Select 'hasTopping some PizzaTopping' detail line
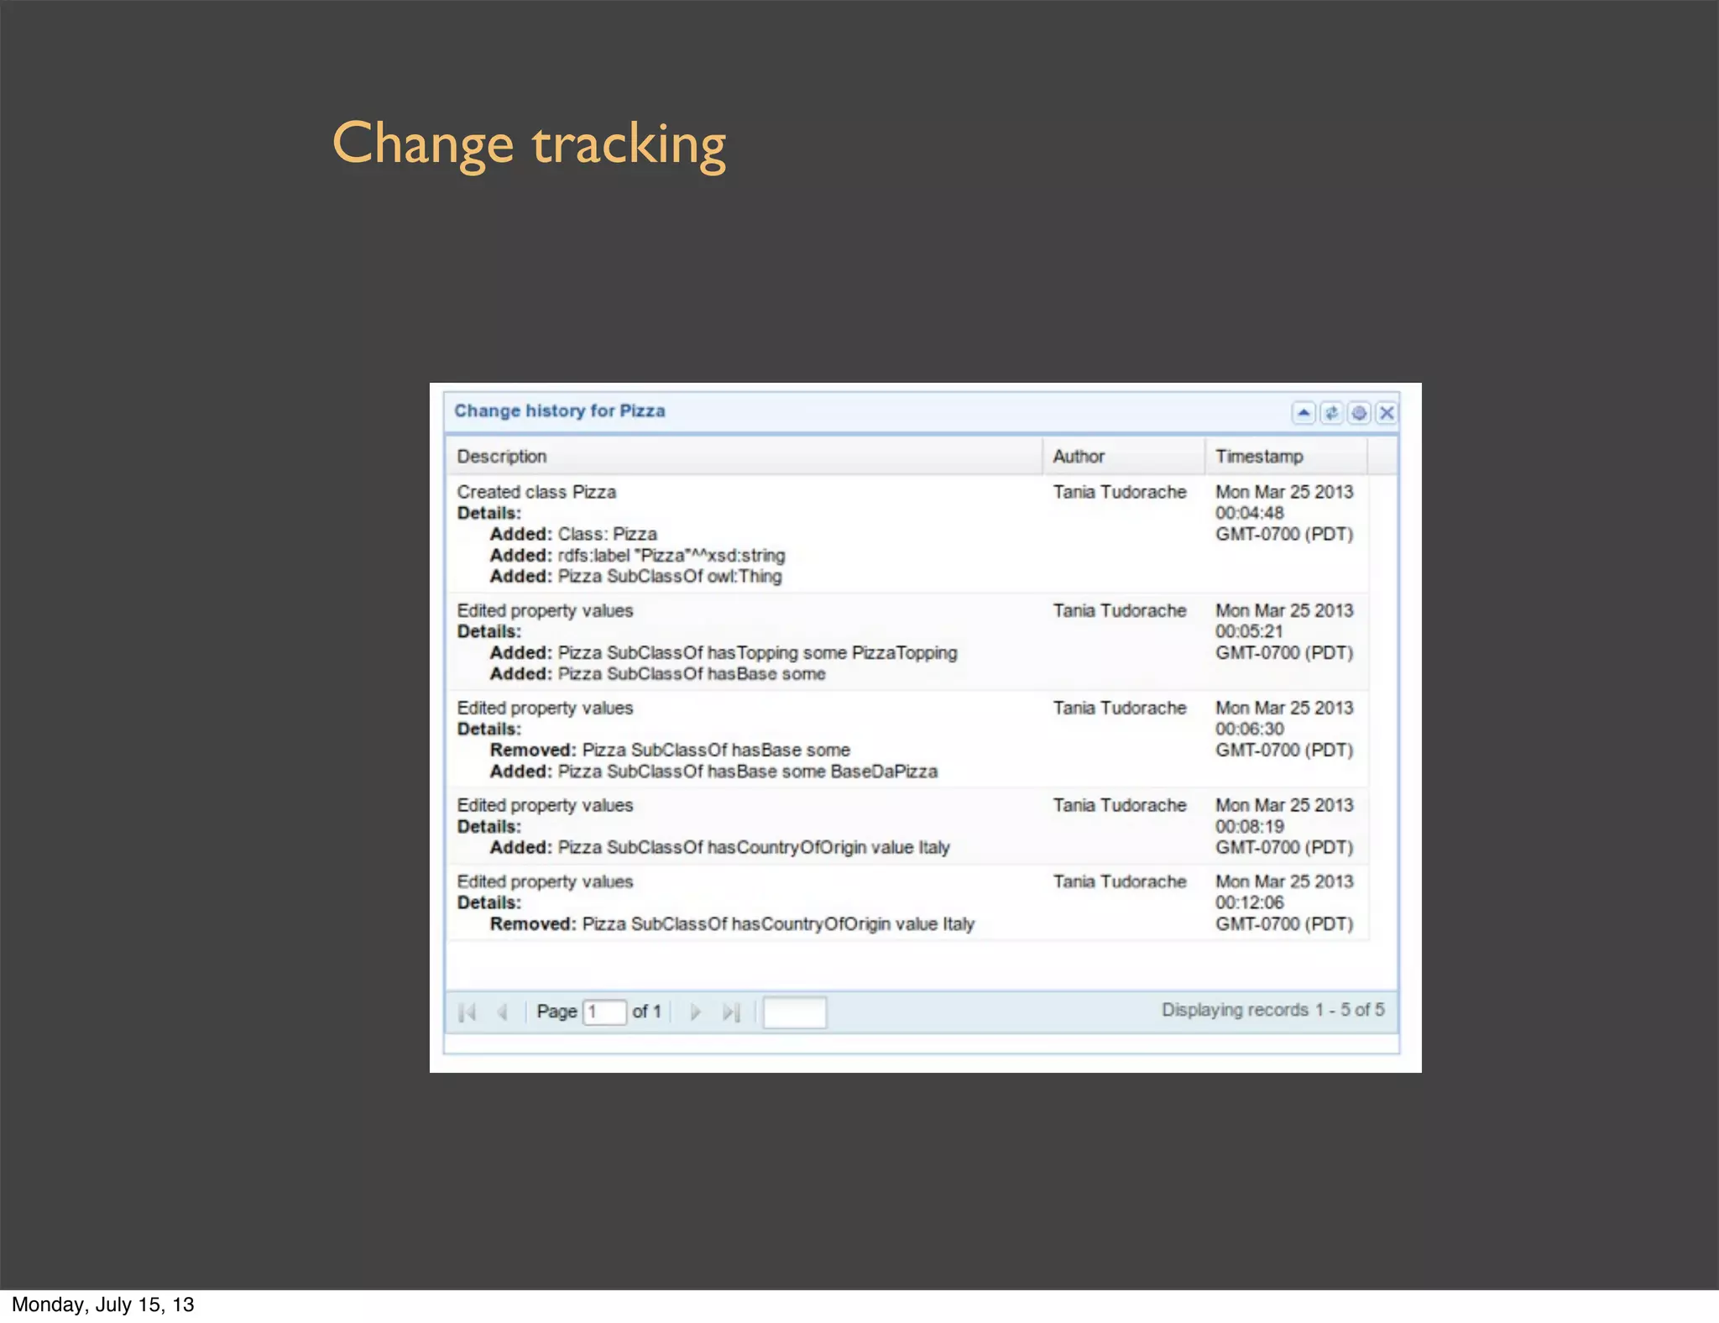Image resolution: width=1719 pixels, height=1323 pixels. tap(724, 652)
